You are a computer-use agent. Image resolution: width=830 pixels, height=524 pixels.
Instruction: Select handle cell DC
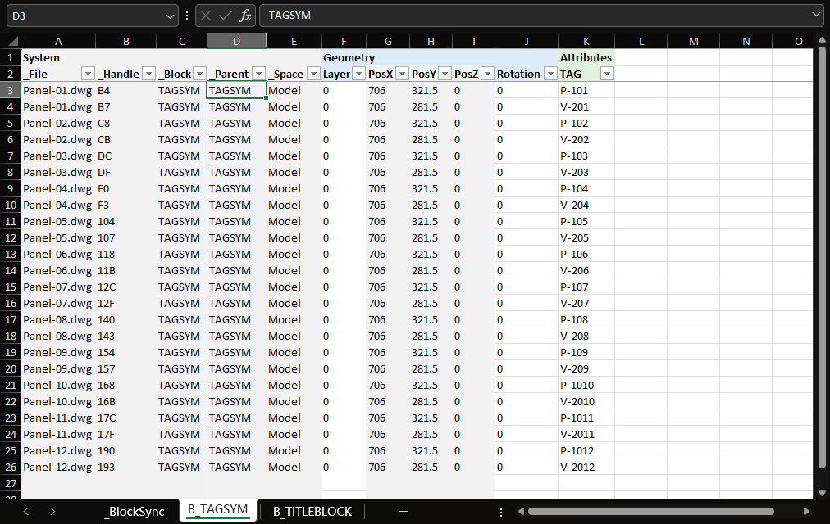(126, 156)
